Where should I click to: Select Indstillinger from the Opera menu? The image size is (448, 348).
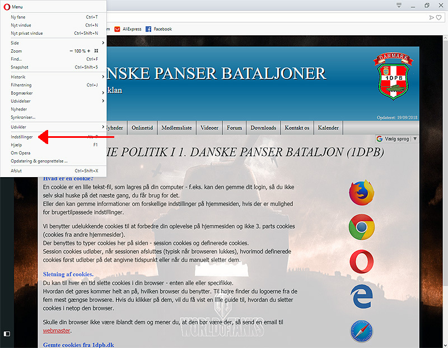coord(22,137)
